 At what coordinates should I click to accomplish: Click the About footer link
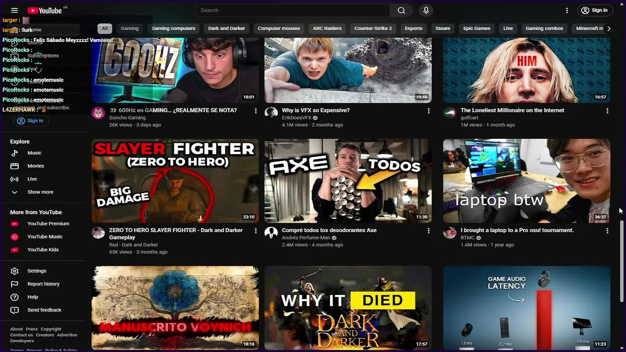click(x=16, y=329)
